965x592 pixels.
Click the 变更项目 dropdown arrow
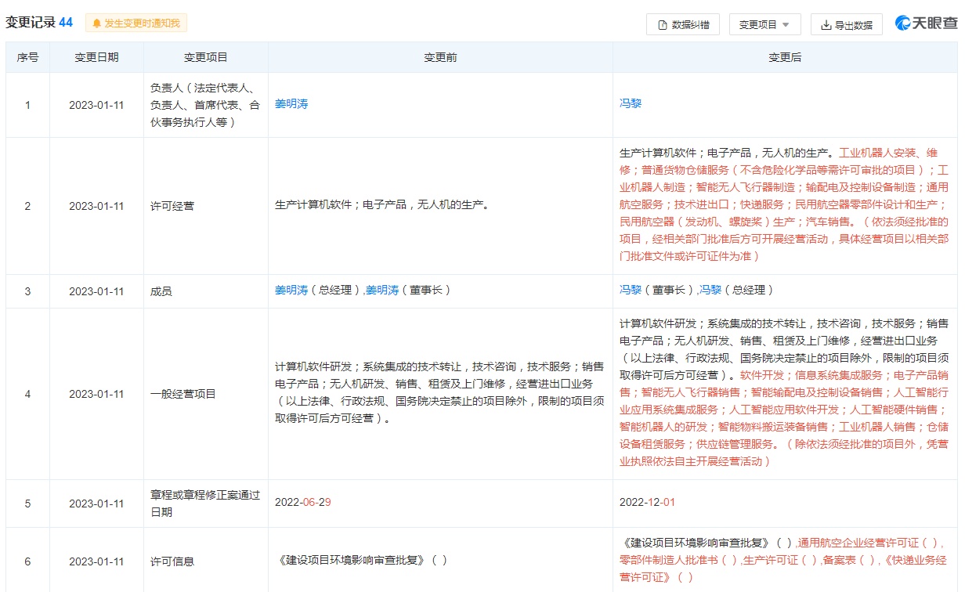point(786,25)
